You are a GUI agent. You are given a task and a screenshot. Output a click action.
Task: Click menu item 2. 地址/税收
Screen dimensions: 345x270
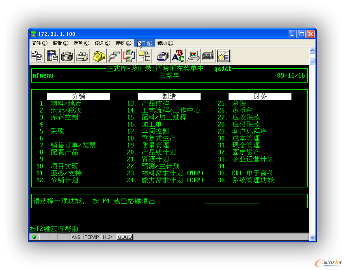(x=60, y=110)
